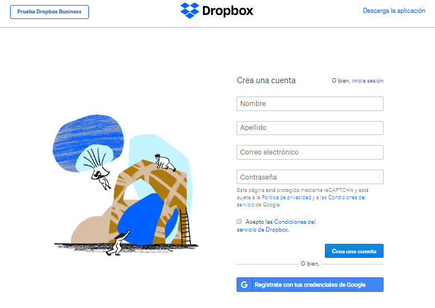This screenshot has height=308, width=435.
Task: Click the Dropbox logo icon
Action: [190, 11]
